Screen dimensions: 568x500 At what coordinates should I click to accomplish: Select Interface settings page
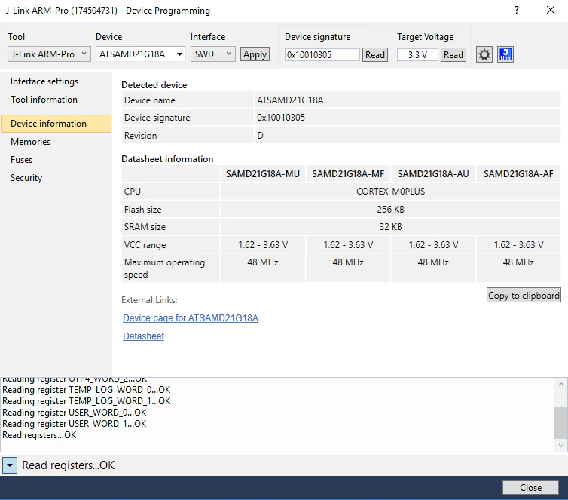pos(44,81)
